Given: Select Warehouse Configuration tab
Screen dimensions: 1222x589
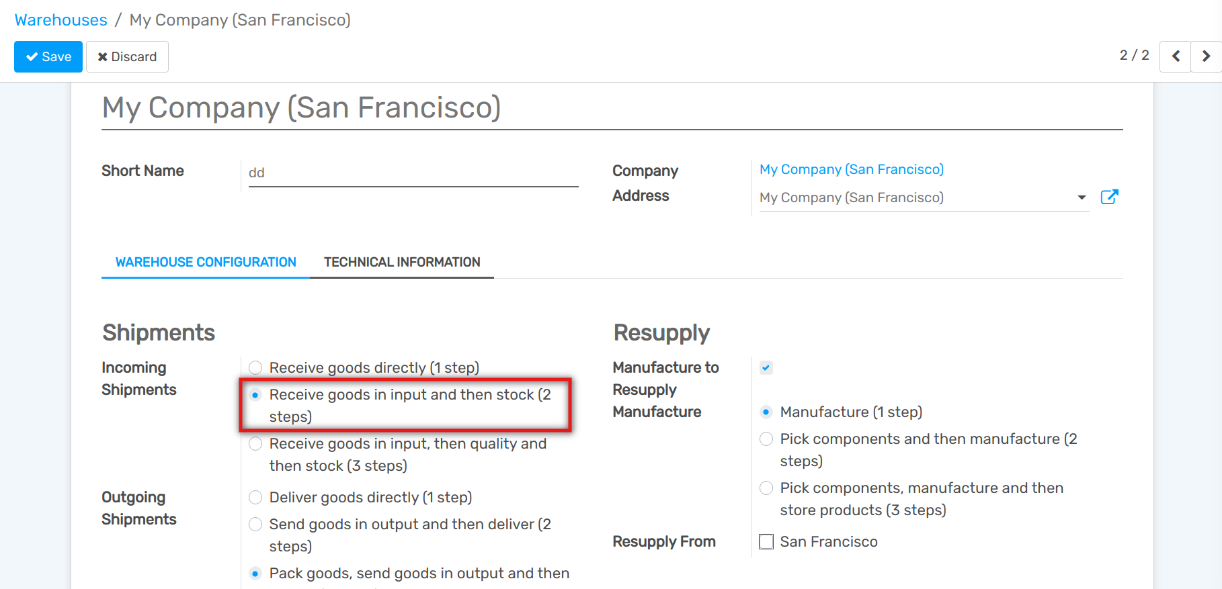Looking at the screenshot, I should tap(206, 262).
